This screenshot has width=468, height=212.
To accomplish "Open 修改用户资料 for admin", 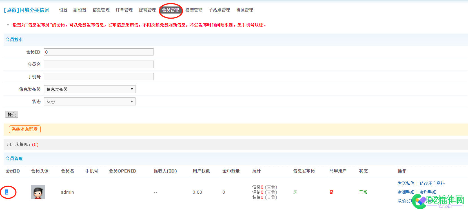I will coord(432,184).
